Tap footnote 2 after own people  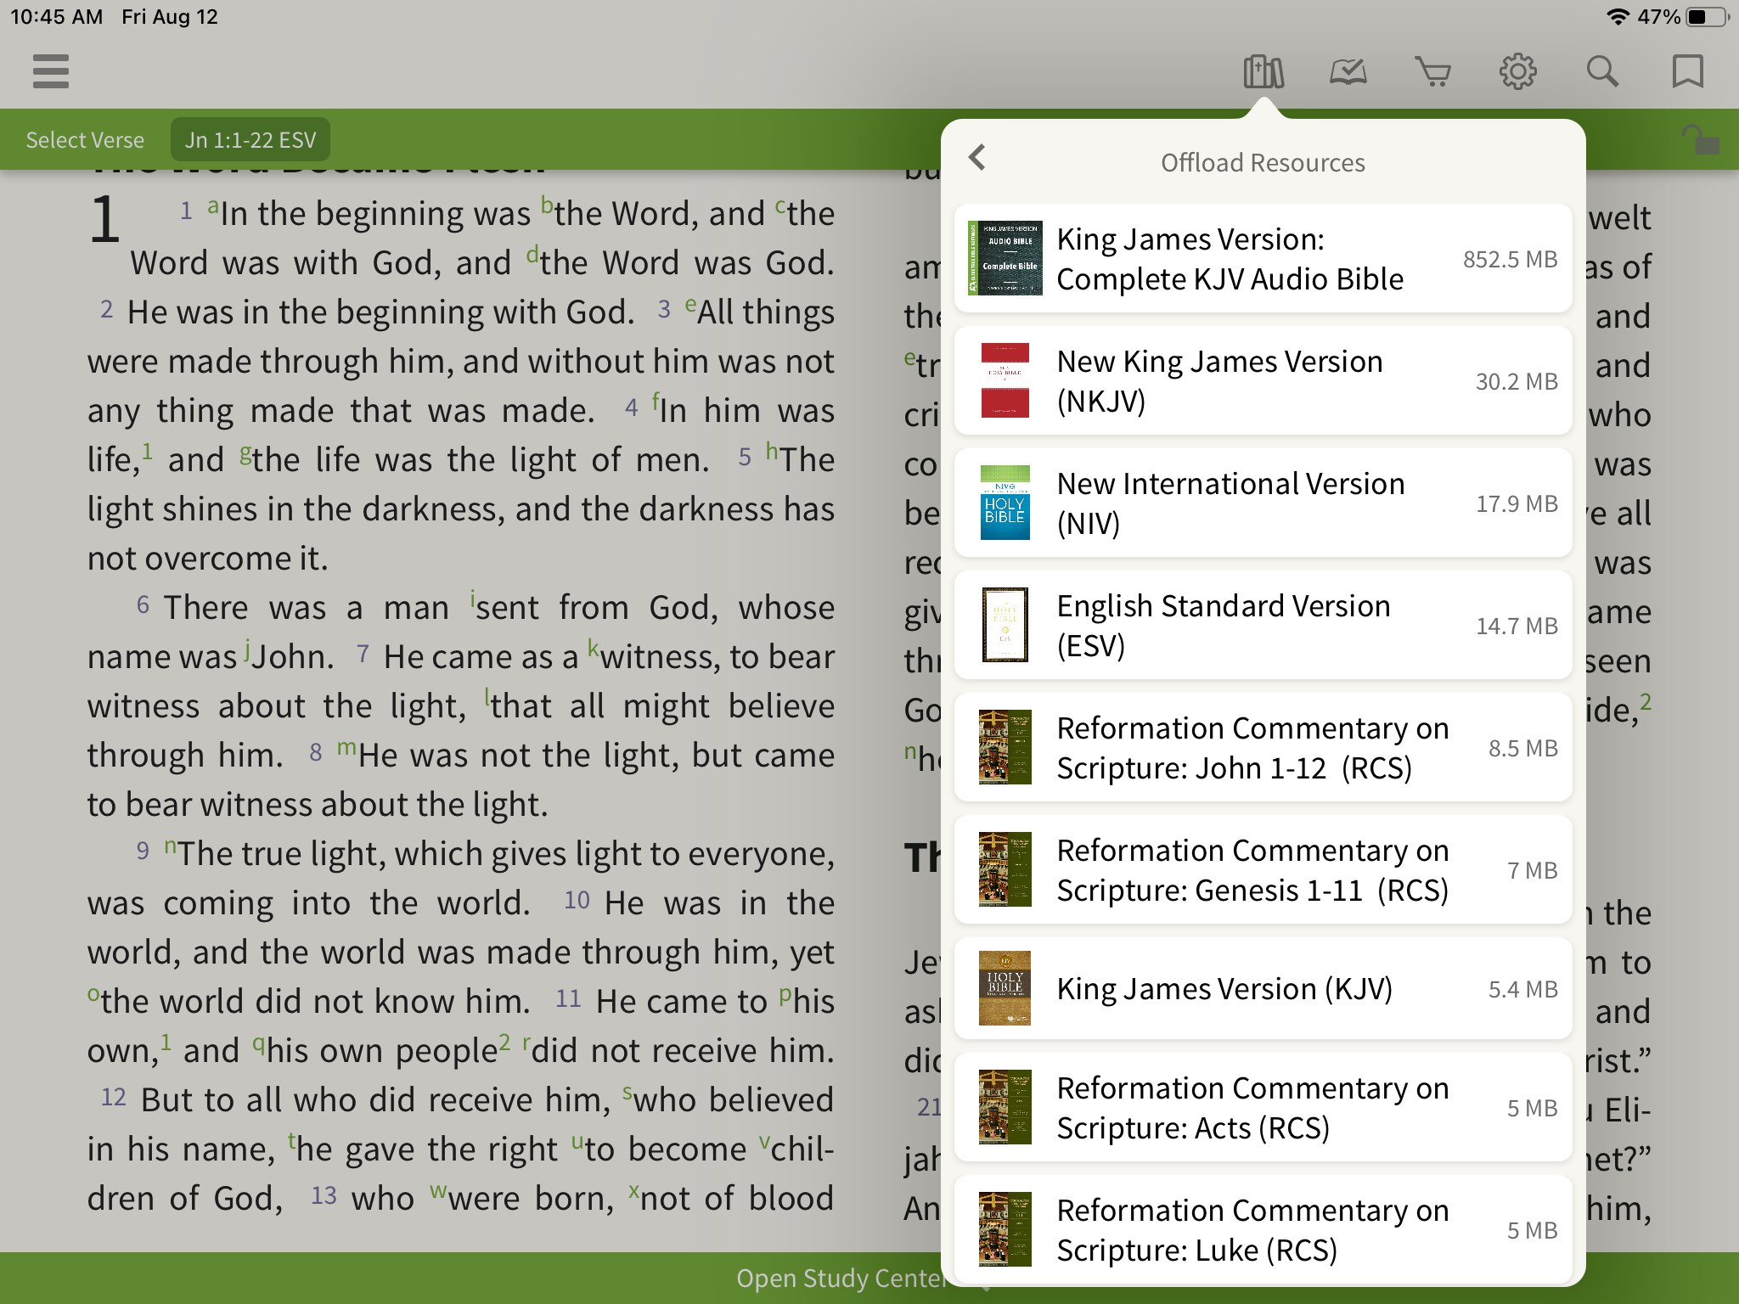(x=504, y=1042)
